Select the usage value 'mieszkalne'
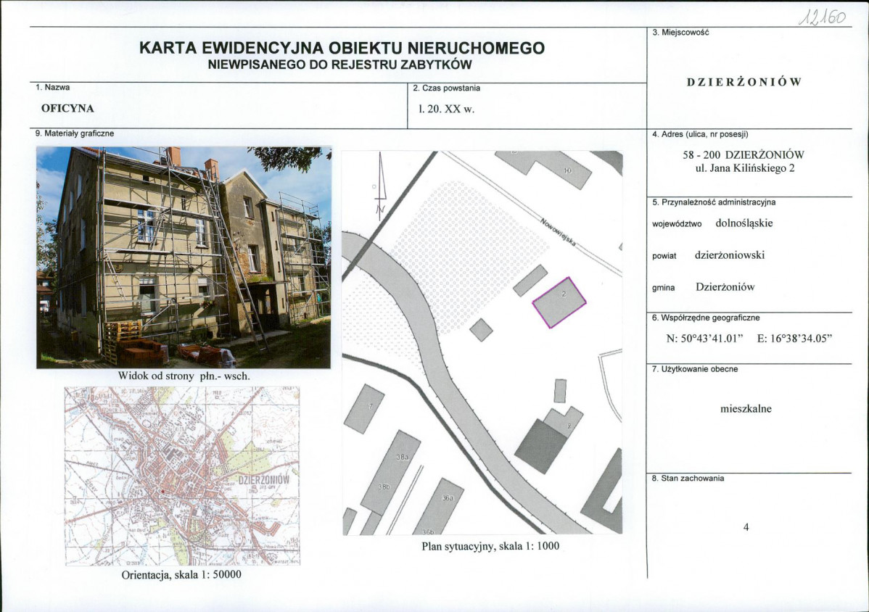 tap(746, 409)
